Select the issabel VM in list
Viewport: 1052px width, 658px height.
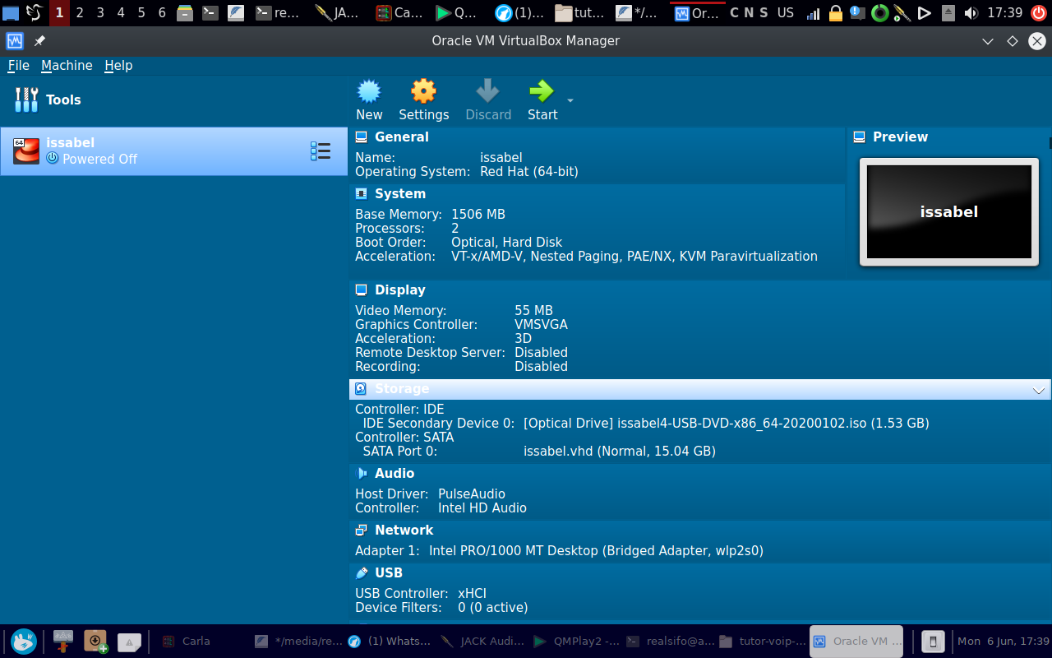tap(174, 151)
